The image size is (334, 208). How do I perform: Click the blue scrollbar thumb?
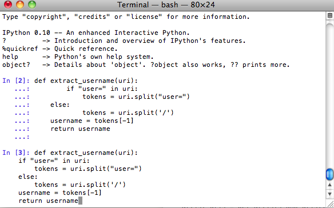coord(330,174)
